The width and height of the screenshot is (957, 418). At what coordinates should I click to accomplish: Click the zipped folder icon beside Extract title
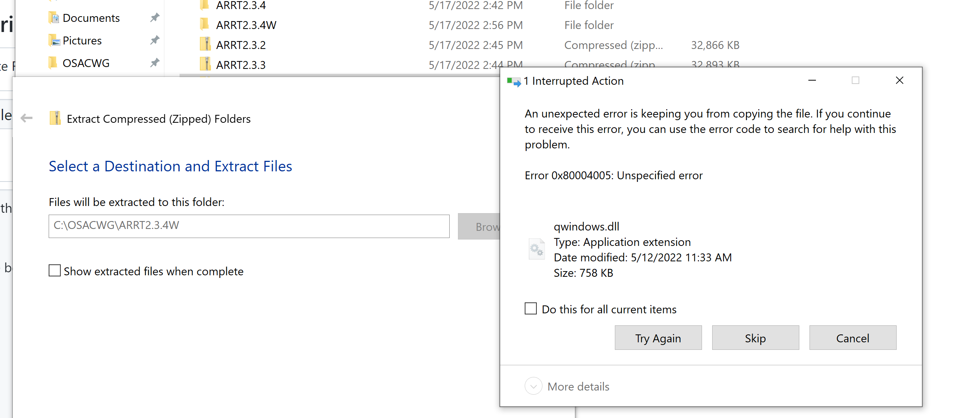(55, 118)
